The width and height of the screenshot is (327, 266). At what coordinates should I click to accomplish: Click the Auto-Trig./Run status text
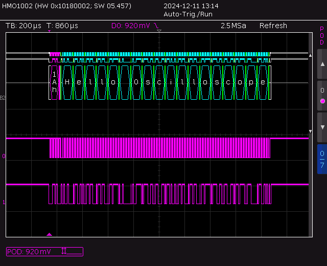(187, 14)
